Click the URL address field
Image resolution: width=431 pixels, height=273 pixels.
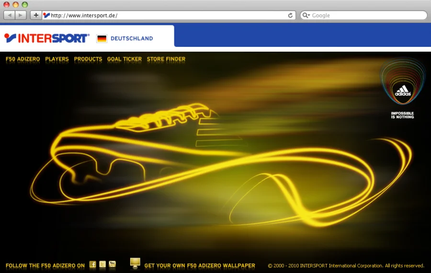[x=168, y=15]
